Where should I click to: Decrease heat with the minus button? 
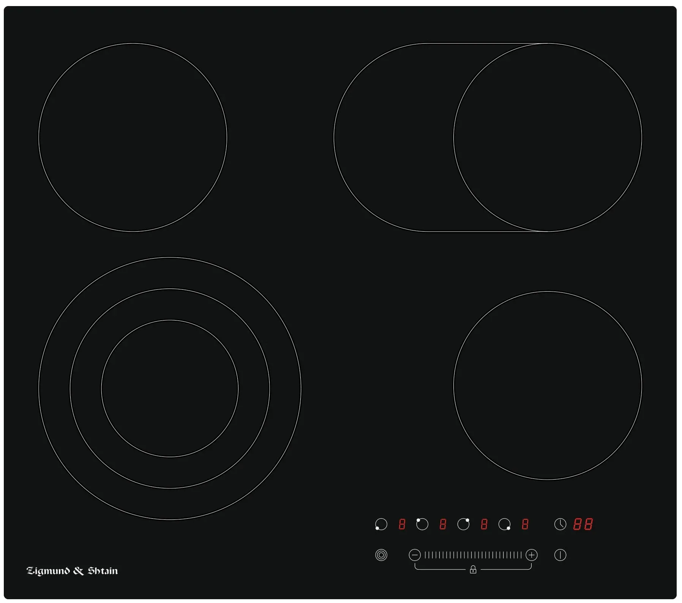coord(415,555)
